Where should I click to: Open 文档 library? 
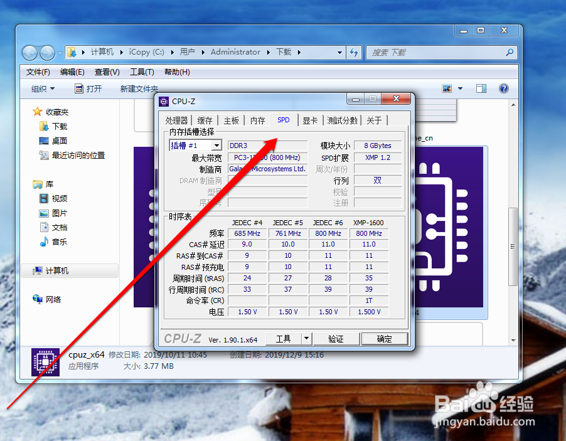[x=53, y=227]
